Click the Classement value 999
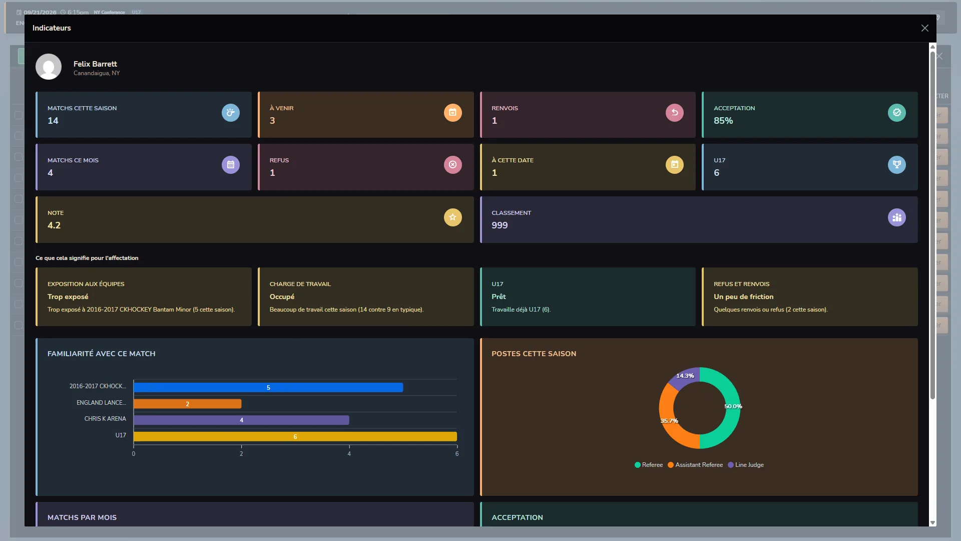Viewport: 961px width, 541px height. (500, 225)
